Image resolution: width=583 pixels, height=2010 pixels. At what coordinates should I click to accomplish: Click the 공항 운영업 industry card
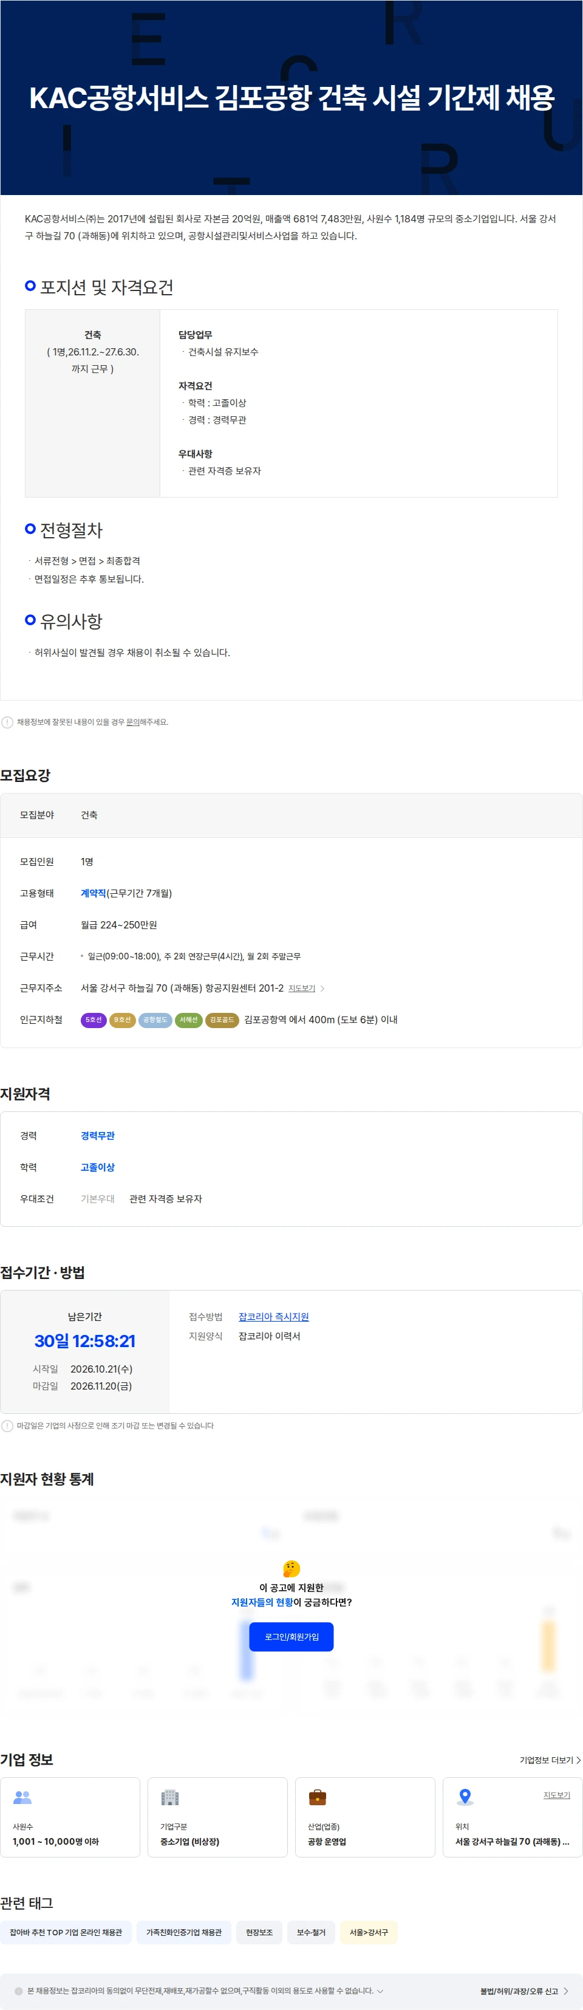[x=365, y=1817]
